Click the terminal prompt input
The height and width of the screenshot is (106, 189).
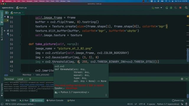[37, 91]
